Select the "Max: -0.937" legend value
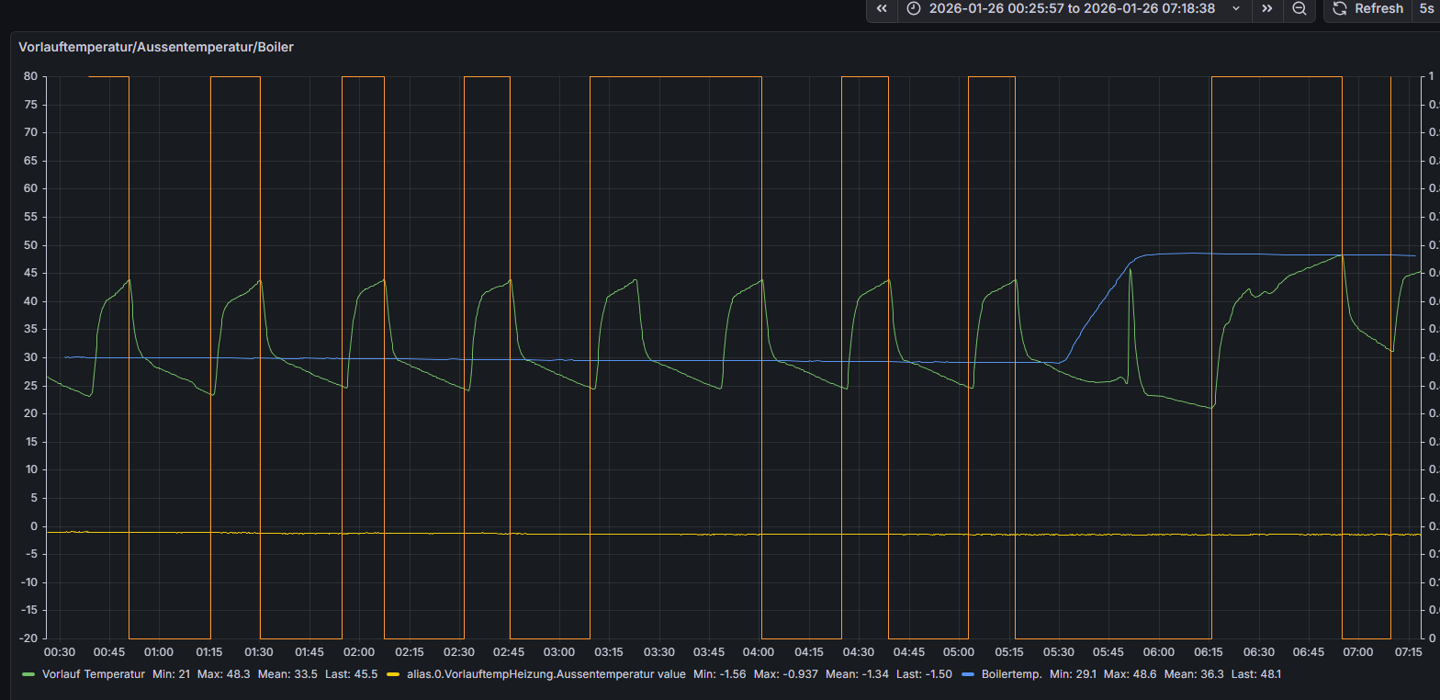The width and height of the screenshot is (1440, 700). pos(788,673)
